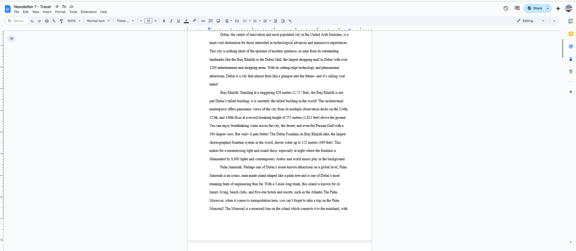Open the Google account avatar

568,9
